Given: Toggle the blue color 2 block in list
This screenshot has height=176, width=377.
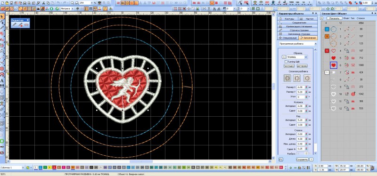Looking at the screenshot, I should pos(327,29).
